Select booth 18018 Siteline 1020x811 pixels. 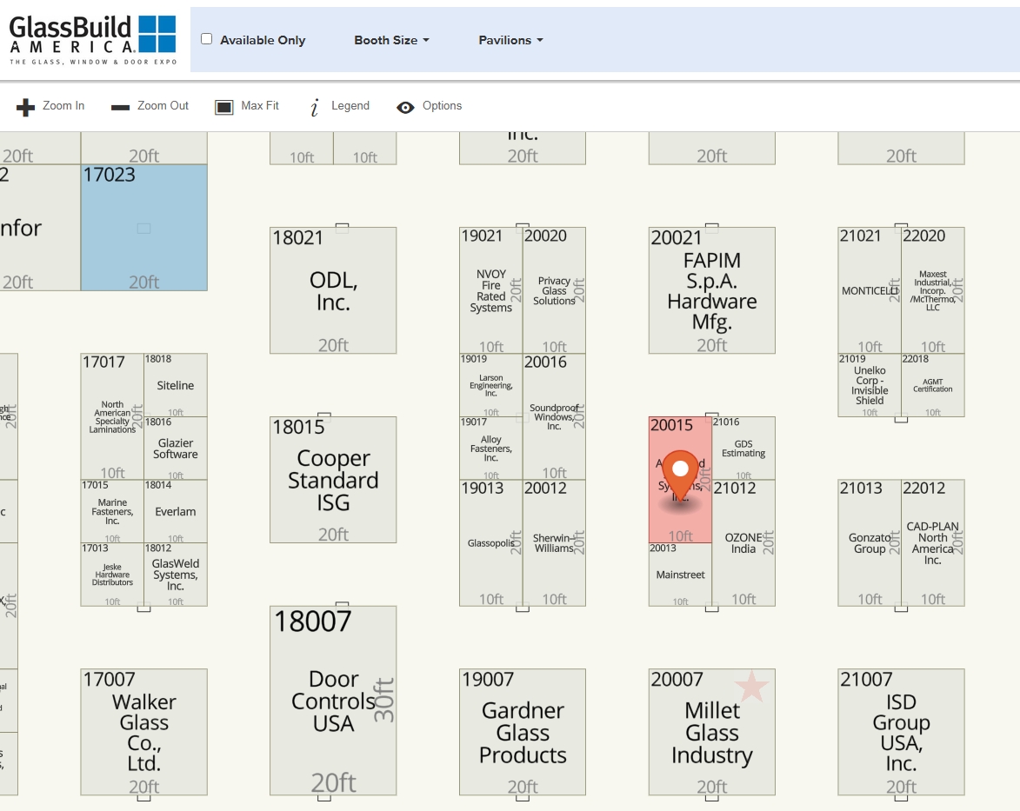(x=176, y=385)
